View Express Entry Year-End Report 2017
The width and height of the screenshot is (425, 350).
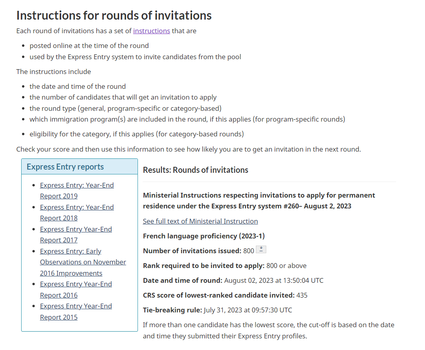tap(76, 234)
